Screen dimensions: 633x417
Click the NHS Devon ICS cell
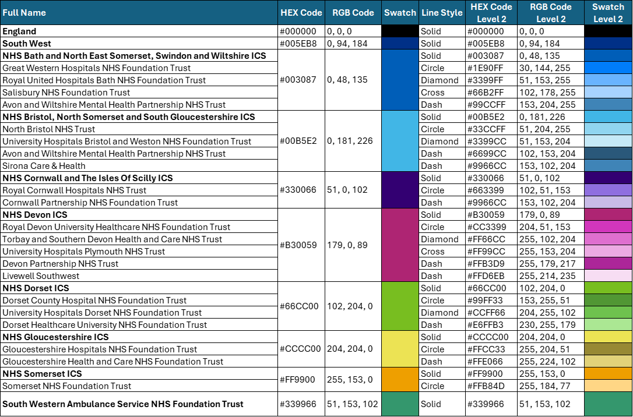[x=139, y=214]
